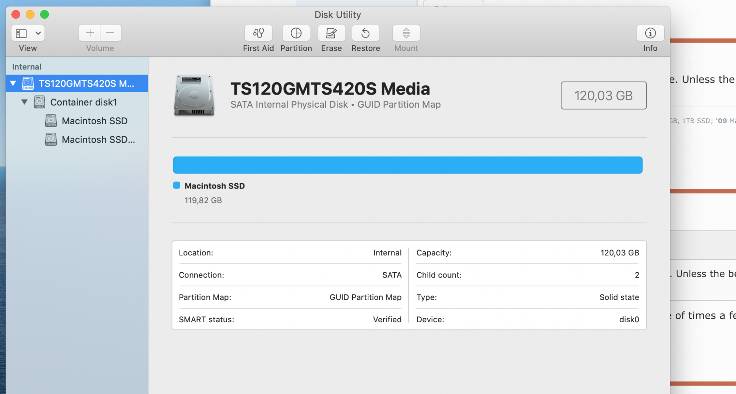The width and height of the screenshot is (736, 394).
Task: Click the Internal sidebar header
Action: coord(26,67)
